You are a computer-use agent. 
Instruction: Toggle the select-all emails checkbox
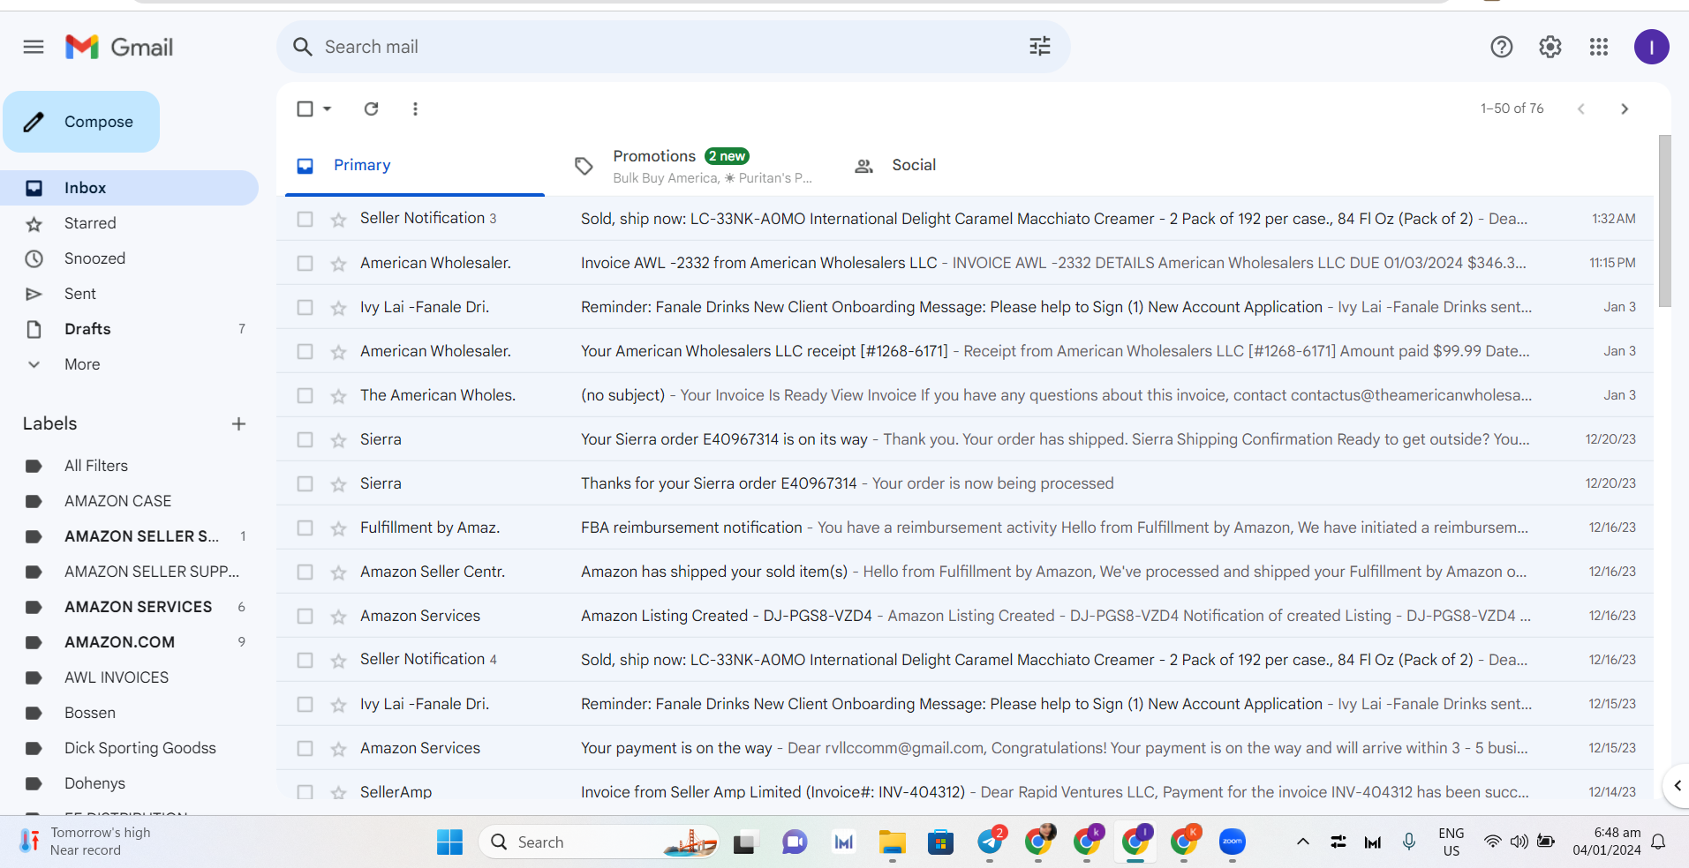[305, 108]
